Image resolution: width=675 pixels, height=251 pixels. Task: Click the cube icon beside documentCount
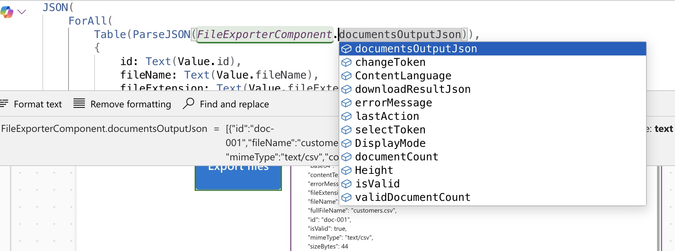[346, 157]
